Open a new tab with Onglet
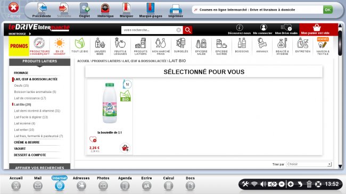This screenshot has width=346, height=194. click(84, 10)
